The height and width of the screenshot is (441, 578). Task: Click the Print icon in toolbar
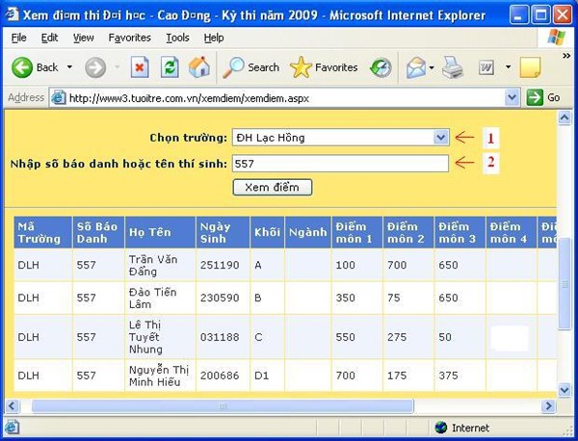click(453, 67)
